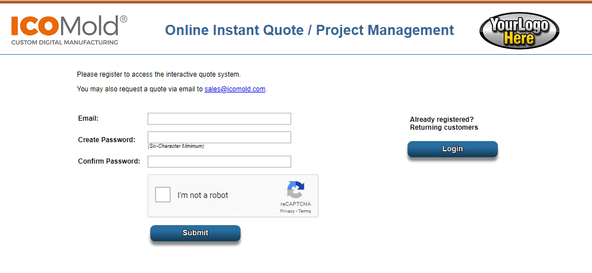Open Login for returning customers

452,149
